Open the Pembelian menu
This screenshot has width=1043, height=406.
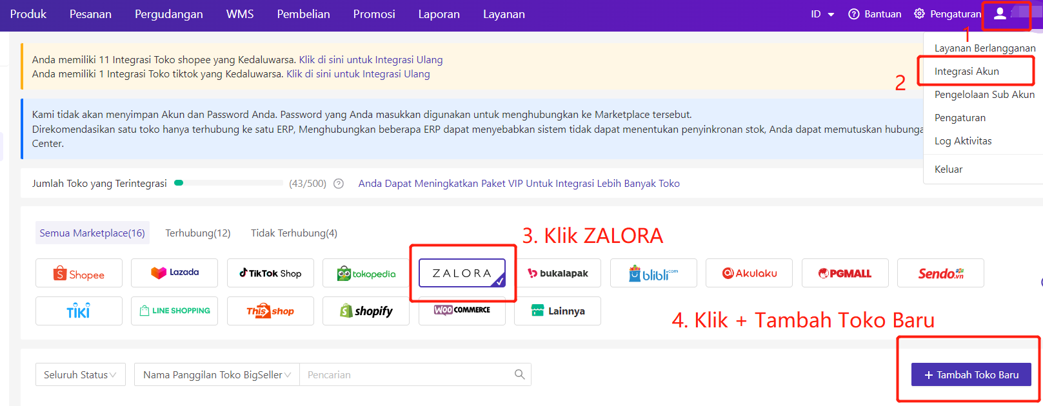pos(303,14)
